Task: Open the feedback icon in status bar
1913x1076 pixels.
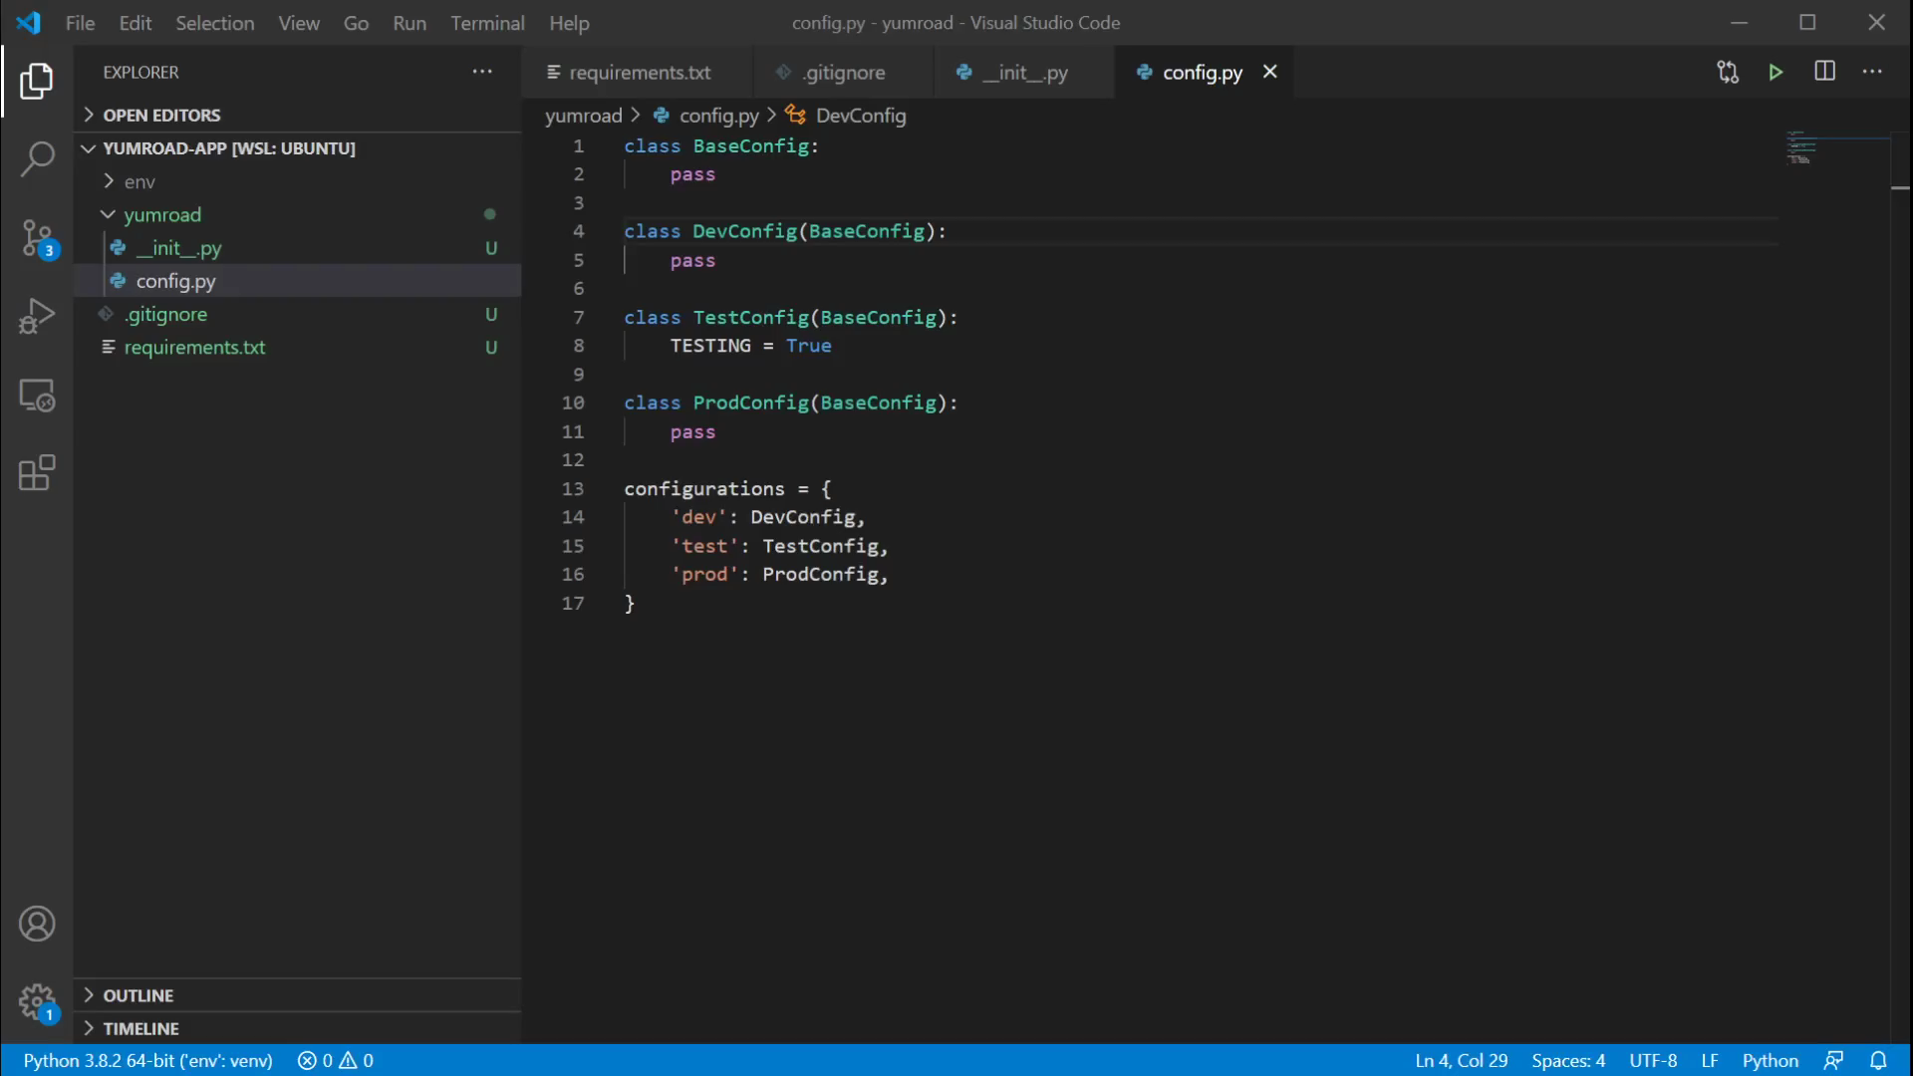Action: pos(1833,1060)
